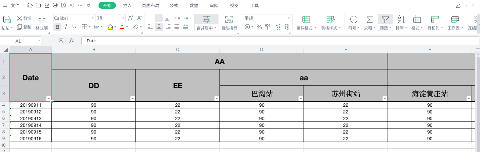
Task: Click the Filter (筛选) button
Action: click(385, 23)
